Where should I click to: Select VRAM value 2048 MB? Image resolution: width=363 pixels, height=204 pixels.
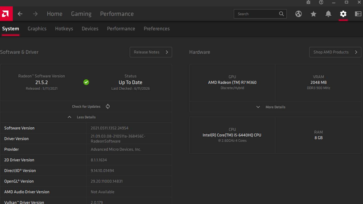pyautogui.click(x=319, y=82)
